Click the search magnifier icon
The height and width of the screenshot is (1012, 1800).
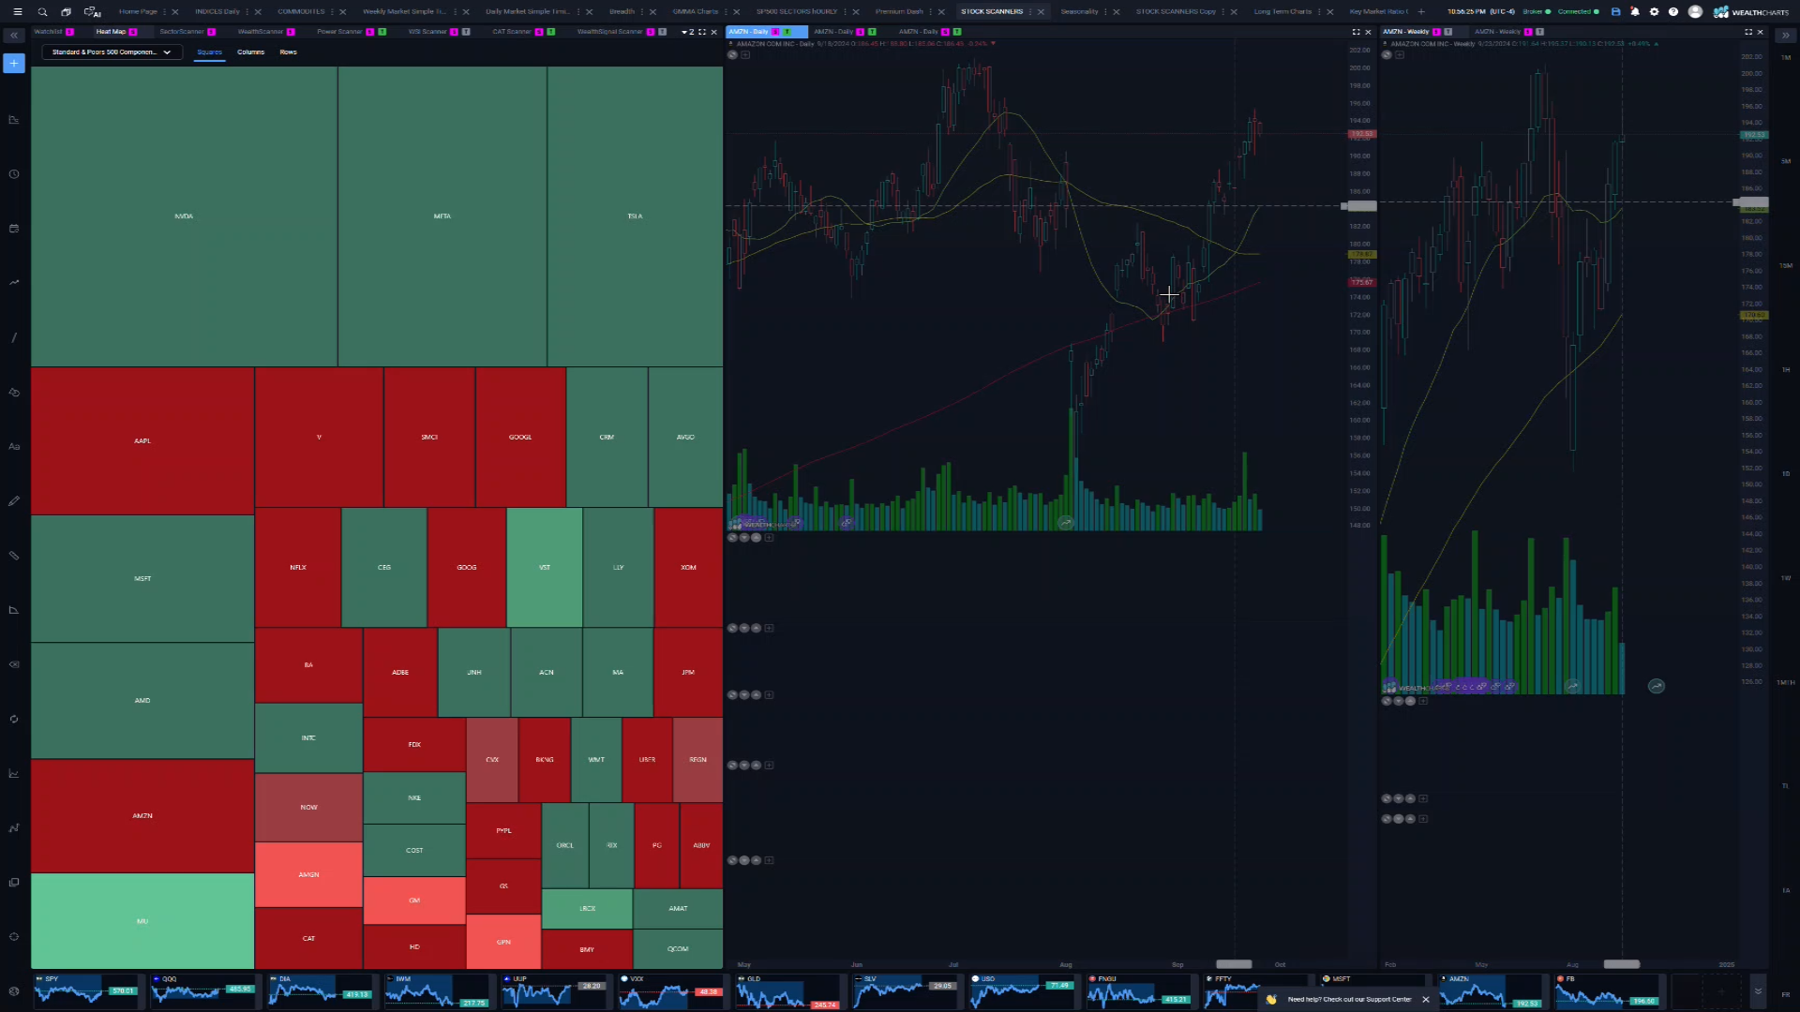pos(42,12)
